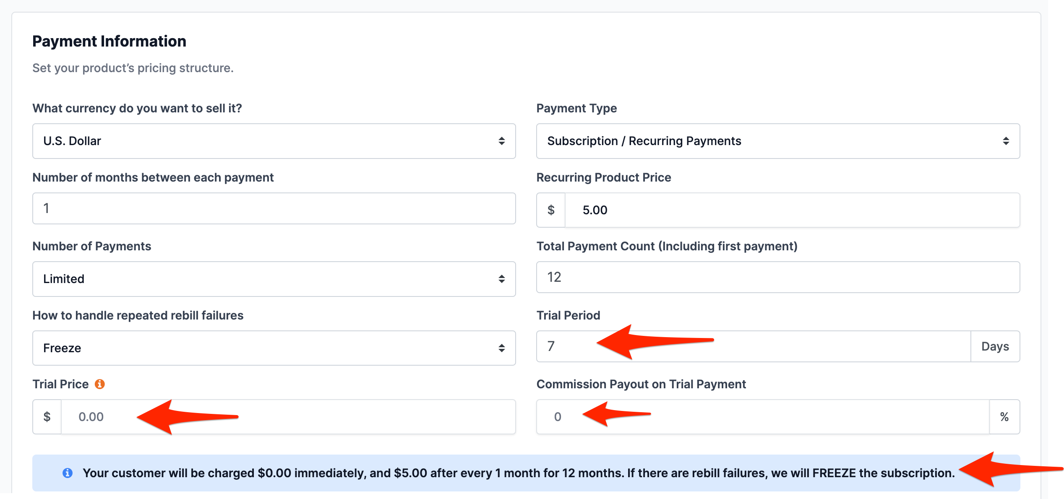Click the dollar prefix of Trial Price
Image resolution: width=1064 pixels, height=499 pixels.
(47, 417)
